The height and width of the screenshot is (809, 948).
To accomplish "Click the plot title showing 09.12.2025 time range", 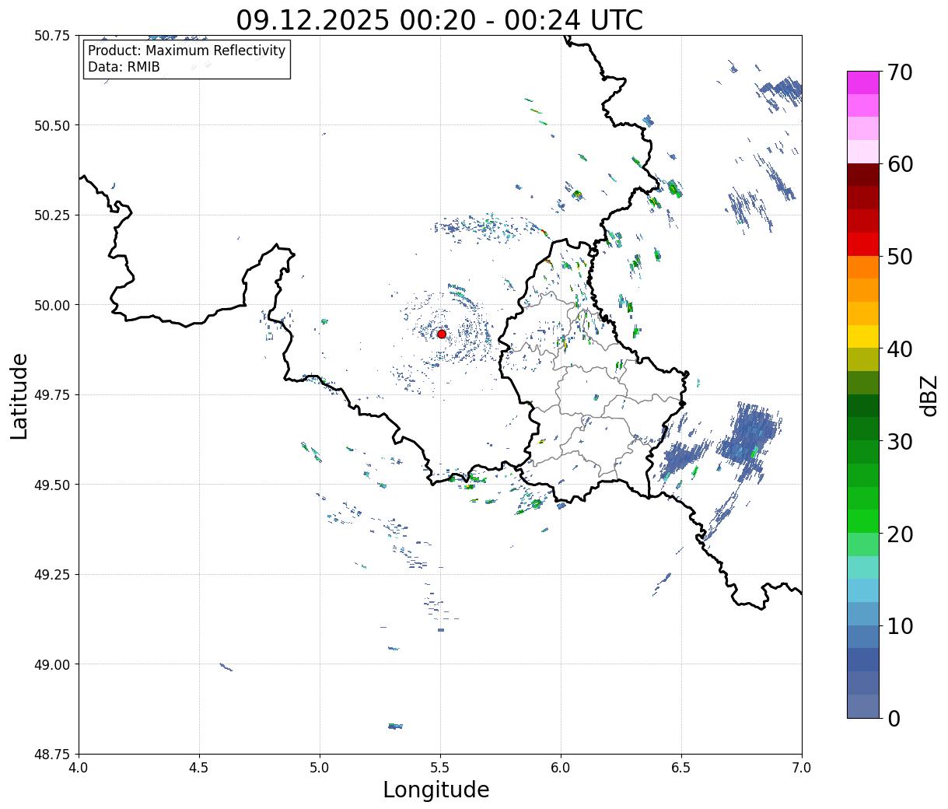I will point(439,19).
